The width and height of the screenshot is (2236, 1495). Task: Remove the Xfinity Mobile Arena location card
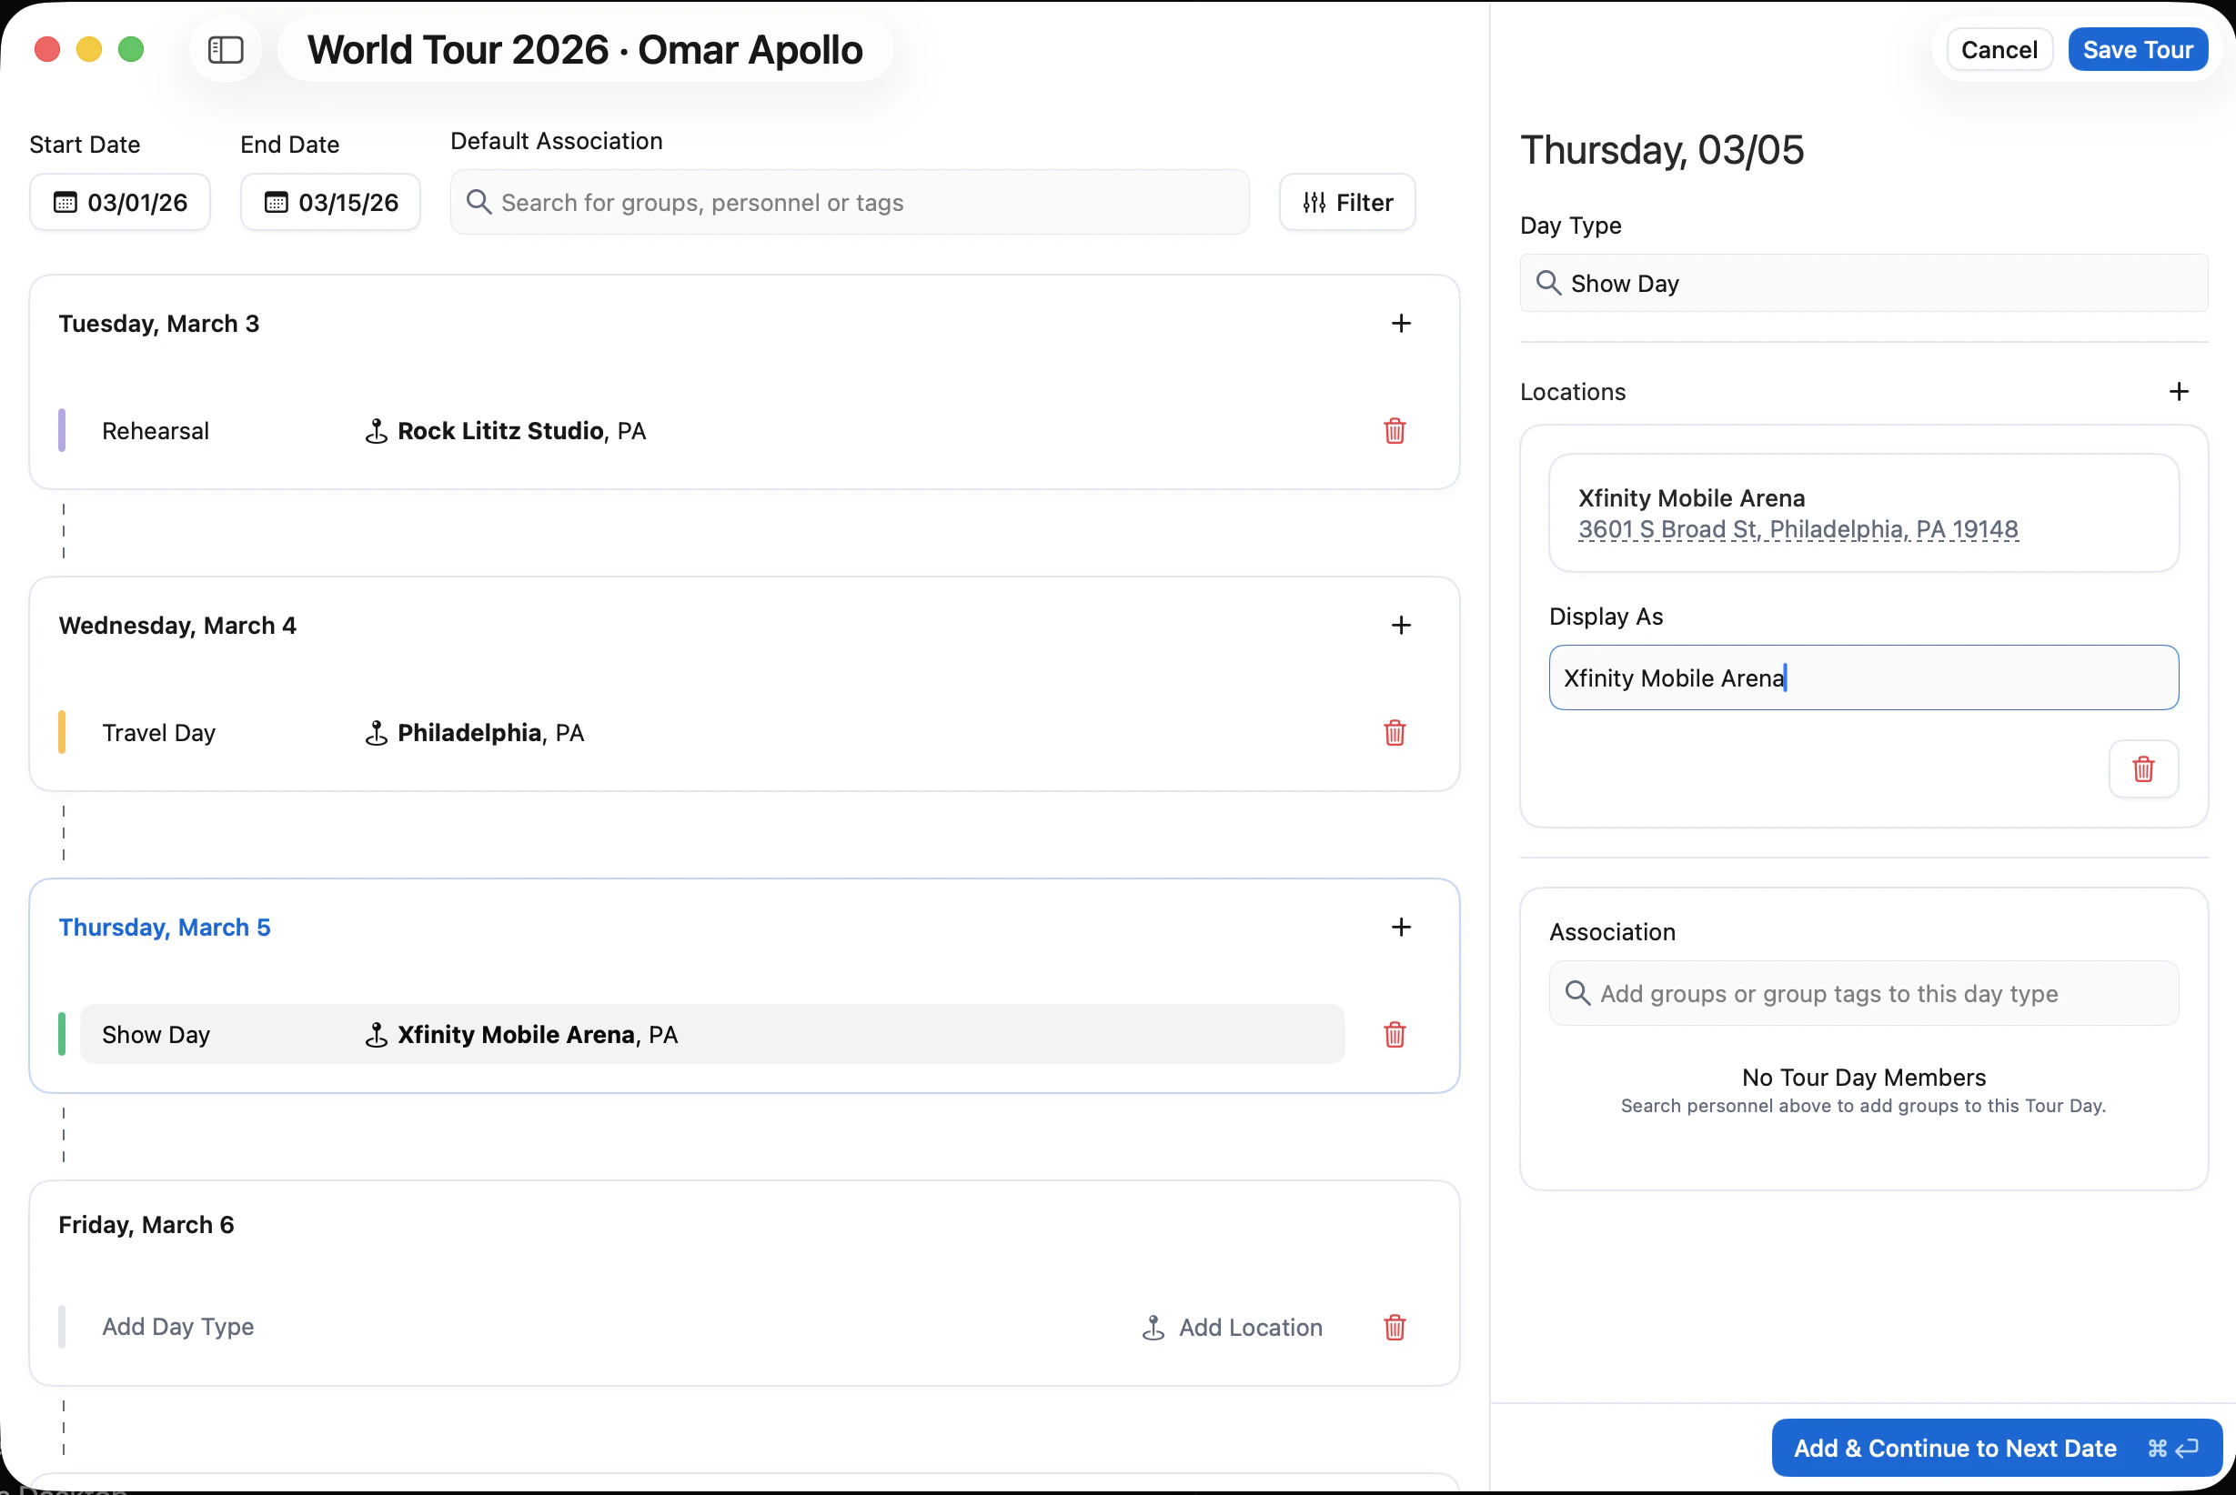coord(2142,768)
